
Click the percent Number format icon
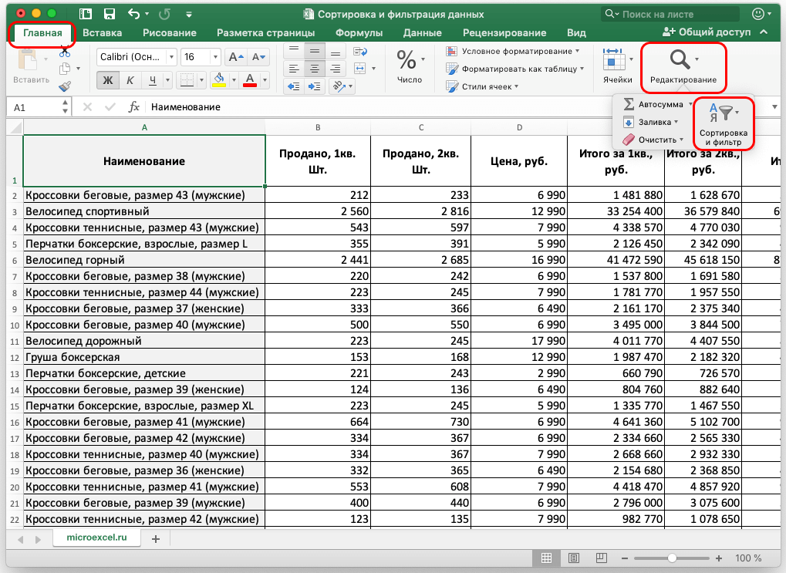pyautogui.click(x=406, y=60)
